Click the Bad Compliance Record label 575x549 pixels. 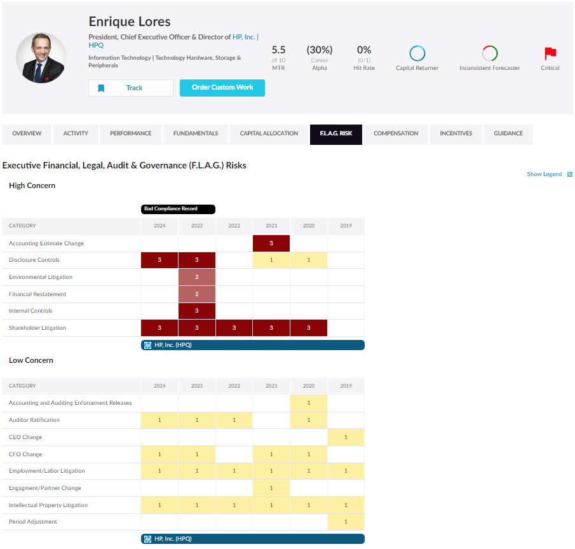tap(179, 209)
